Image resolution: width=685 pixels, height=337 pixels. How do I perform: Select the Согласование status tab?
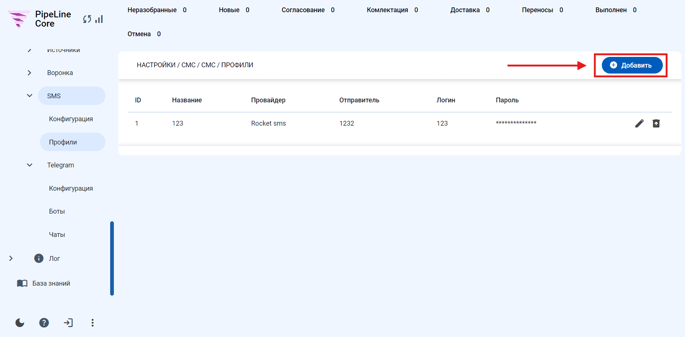(308, 10)
